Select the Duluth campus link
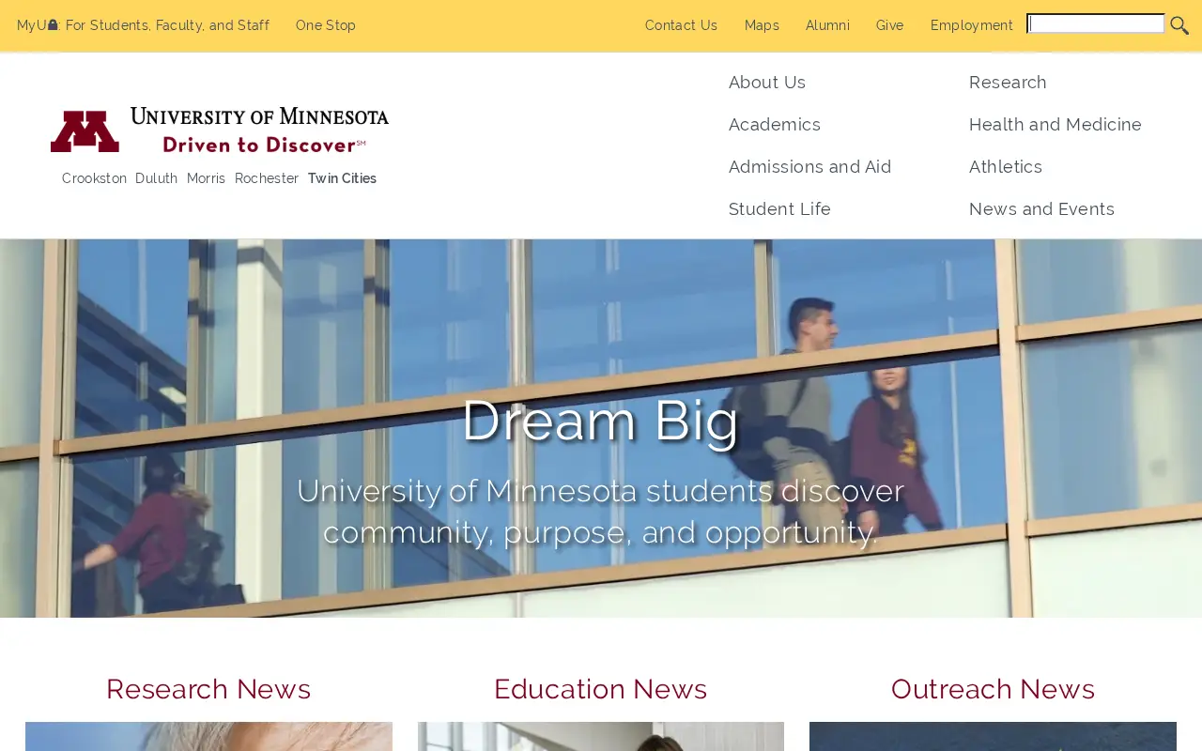Image resolution: width=1202 pixels, height=751 pixels. tap(156, 178)
